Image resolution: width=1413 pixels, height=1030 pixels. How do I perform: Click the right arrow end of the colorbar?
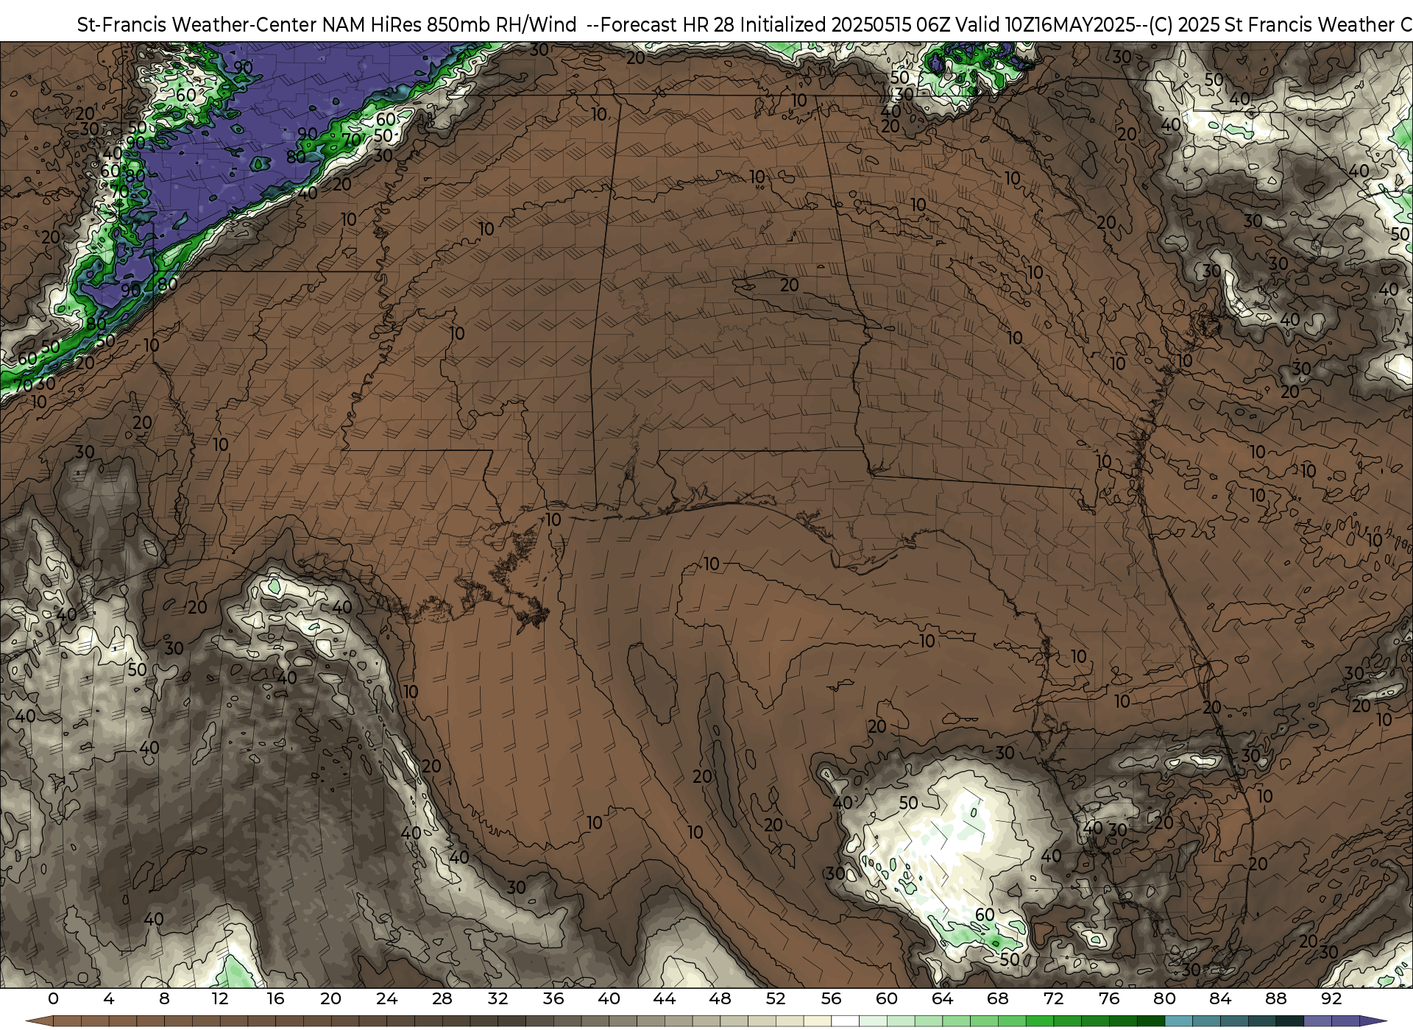pos(1373,1021)
